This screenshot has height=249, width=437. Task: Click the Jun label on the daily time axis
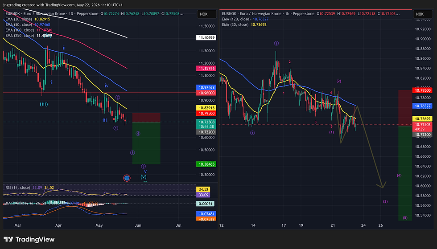138,225
